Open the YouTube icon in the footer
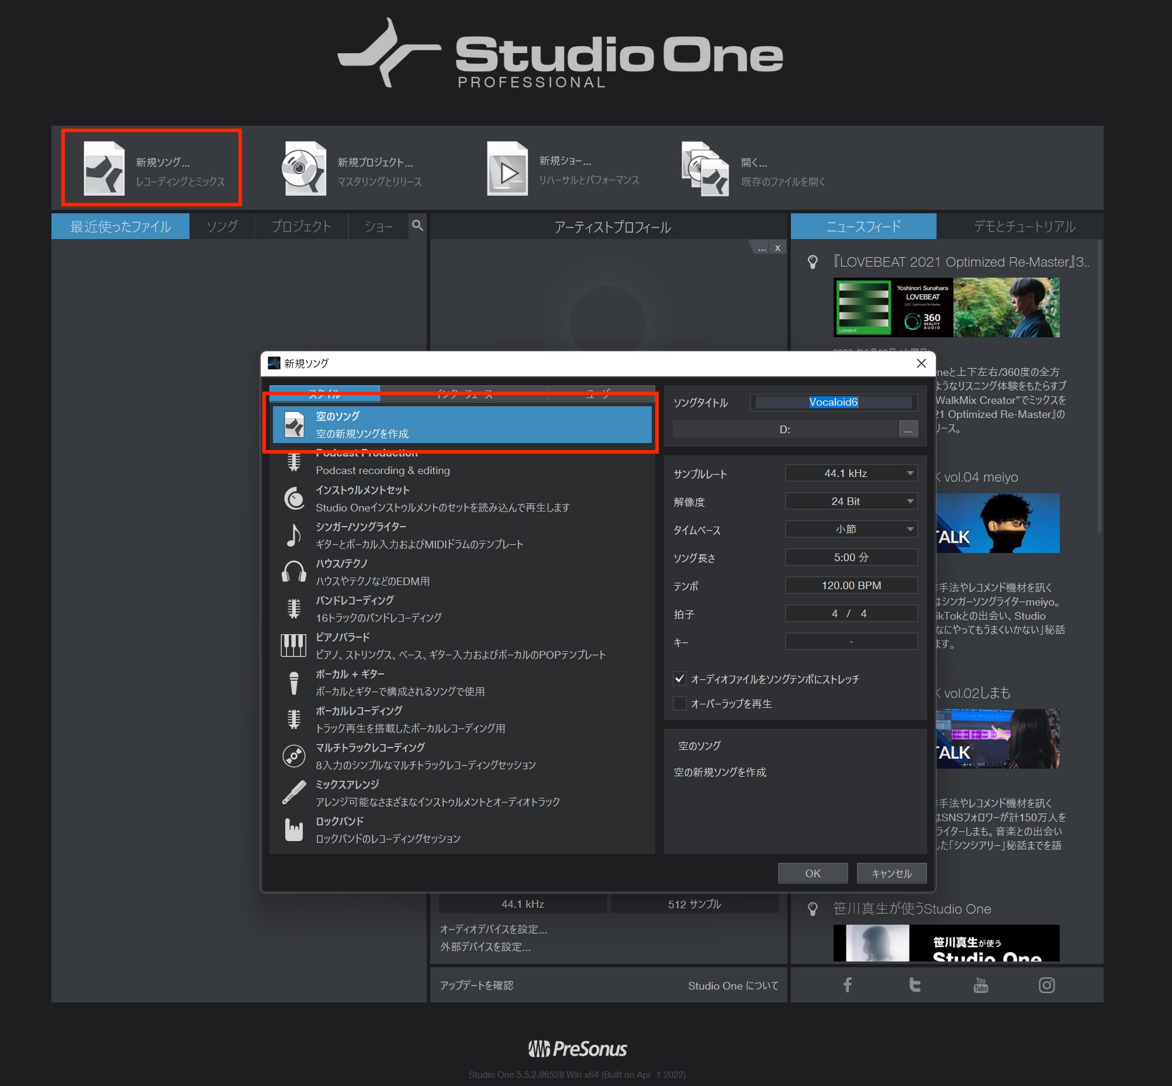Screen dimensions: 1172x1086 [x=980, y=985]
